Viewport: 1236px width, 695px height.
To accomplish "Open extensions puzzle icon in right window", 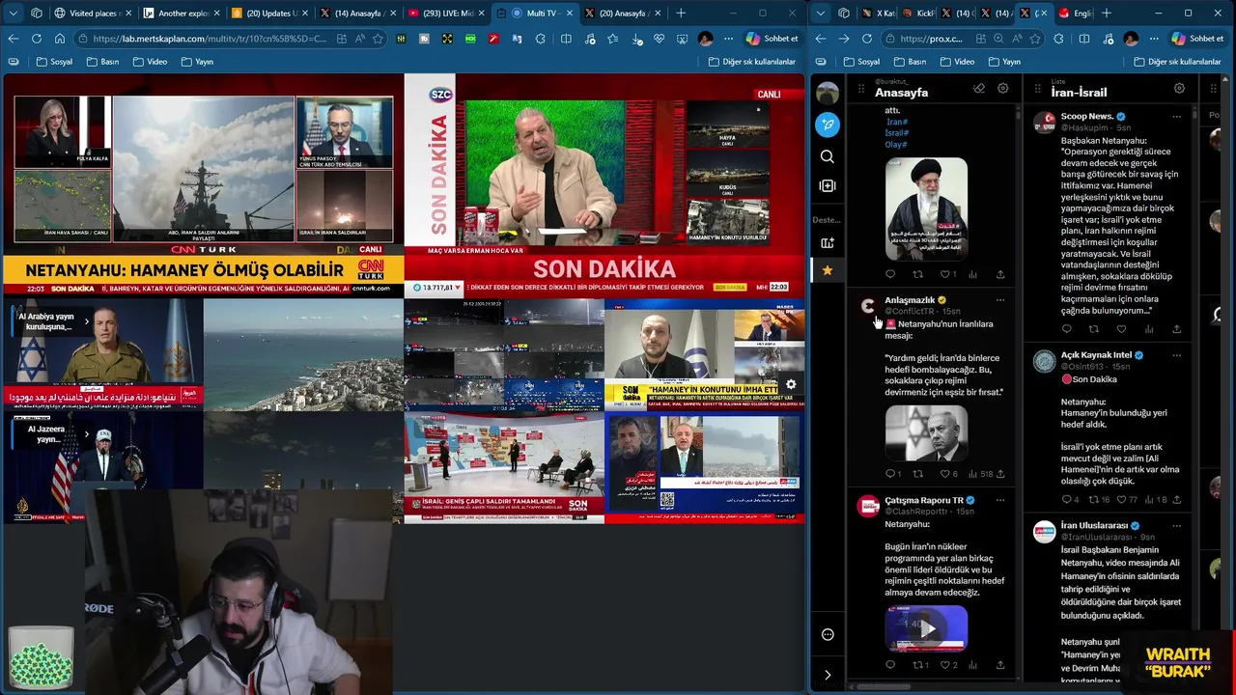I will [1060, 39].
